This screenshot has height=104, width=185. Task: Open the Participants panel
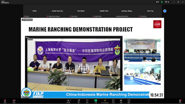(x=69, y=101)
